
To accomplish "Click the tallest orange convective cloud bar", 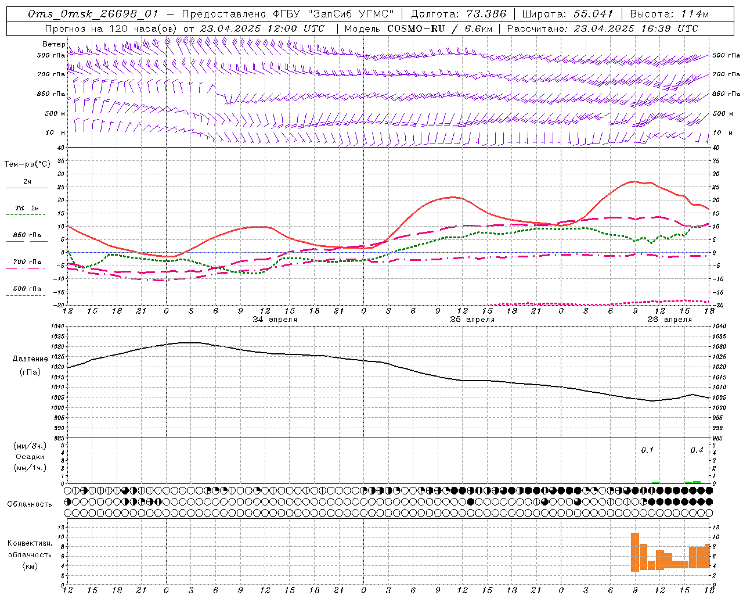I will pyautogui.click(x=635, y=552).
